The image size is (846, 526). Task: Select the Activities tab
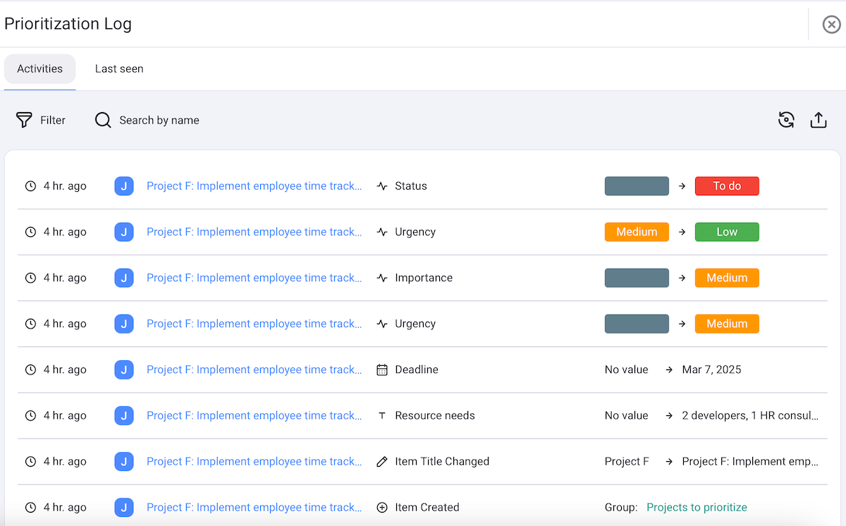tap(39, 68)
